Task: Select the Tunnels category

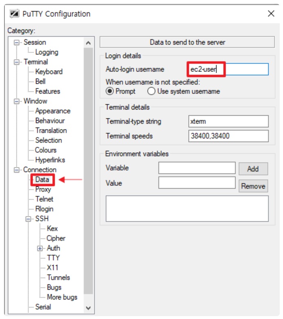Action: [58, 277]
